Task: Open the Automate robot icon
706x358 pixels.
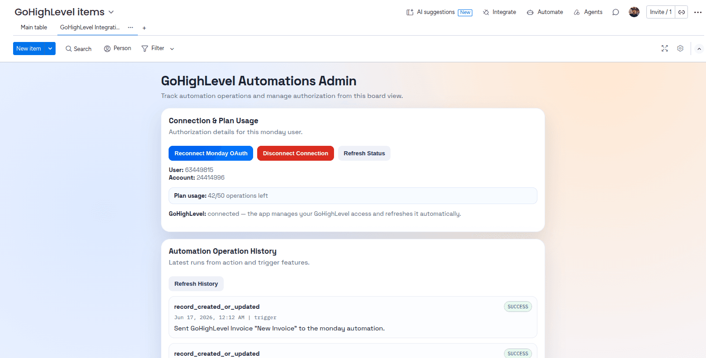Action: coord(530,12)
